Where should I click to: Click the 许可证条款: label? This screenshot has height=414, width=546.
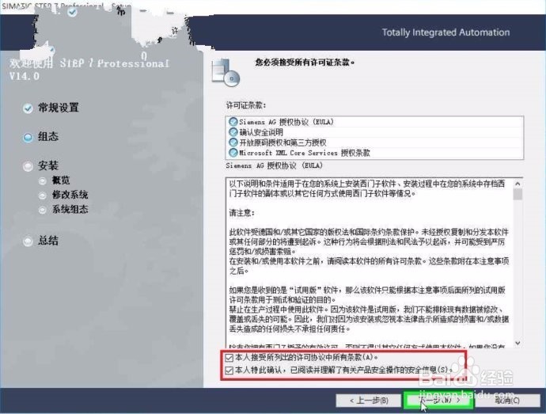(x=246, y=105)
